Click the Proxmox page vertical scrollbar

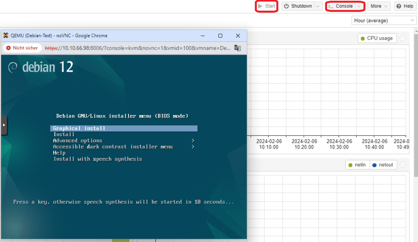[x=416, y=105]
